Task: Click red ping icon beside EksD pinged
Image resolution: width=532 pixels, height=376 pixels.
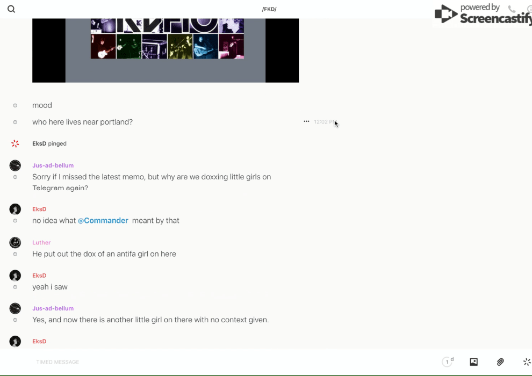Action: click(15, 143)
